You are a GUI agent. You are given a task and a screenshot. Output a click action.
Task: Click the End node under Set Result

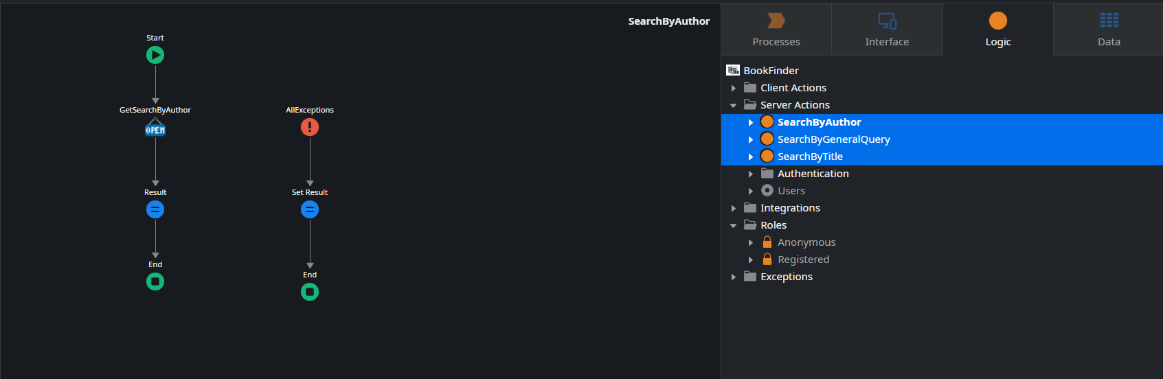(310, 292)
